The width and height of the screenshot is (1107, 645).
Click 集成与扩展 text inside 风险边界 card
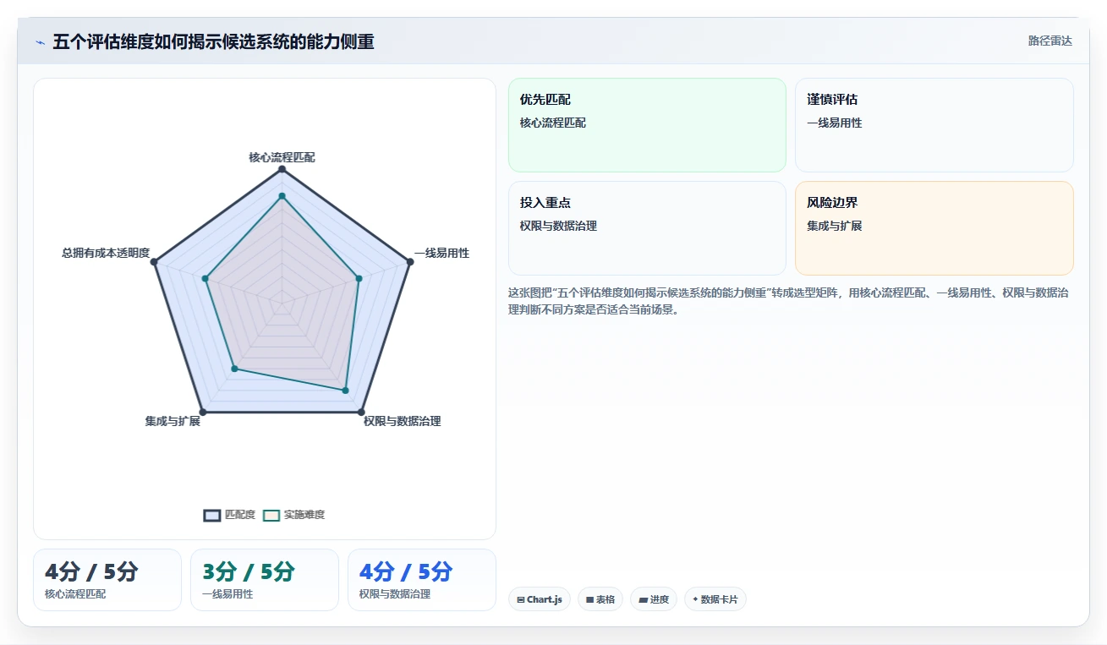(835, 226)
